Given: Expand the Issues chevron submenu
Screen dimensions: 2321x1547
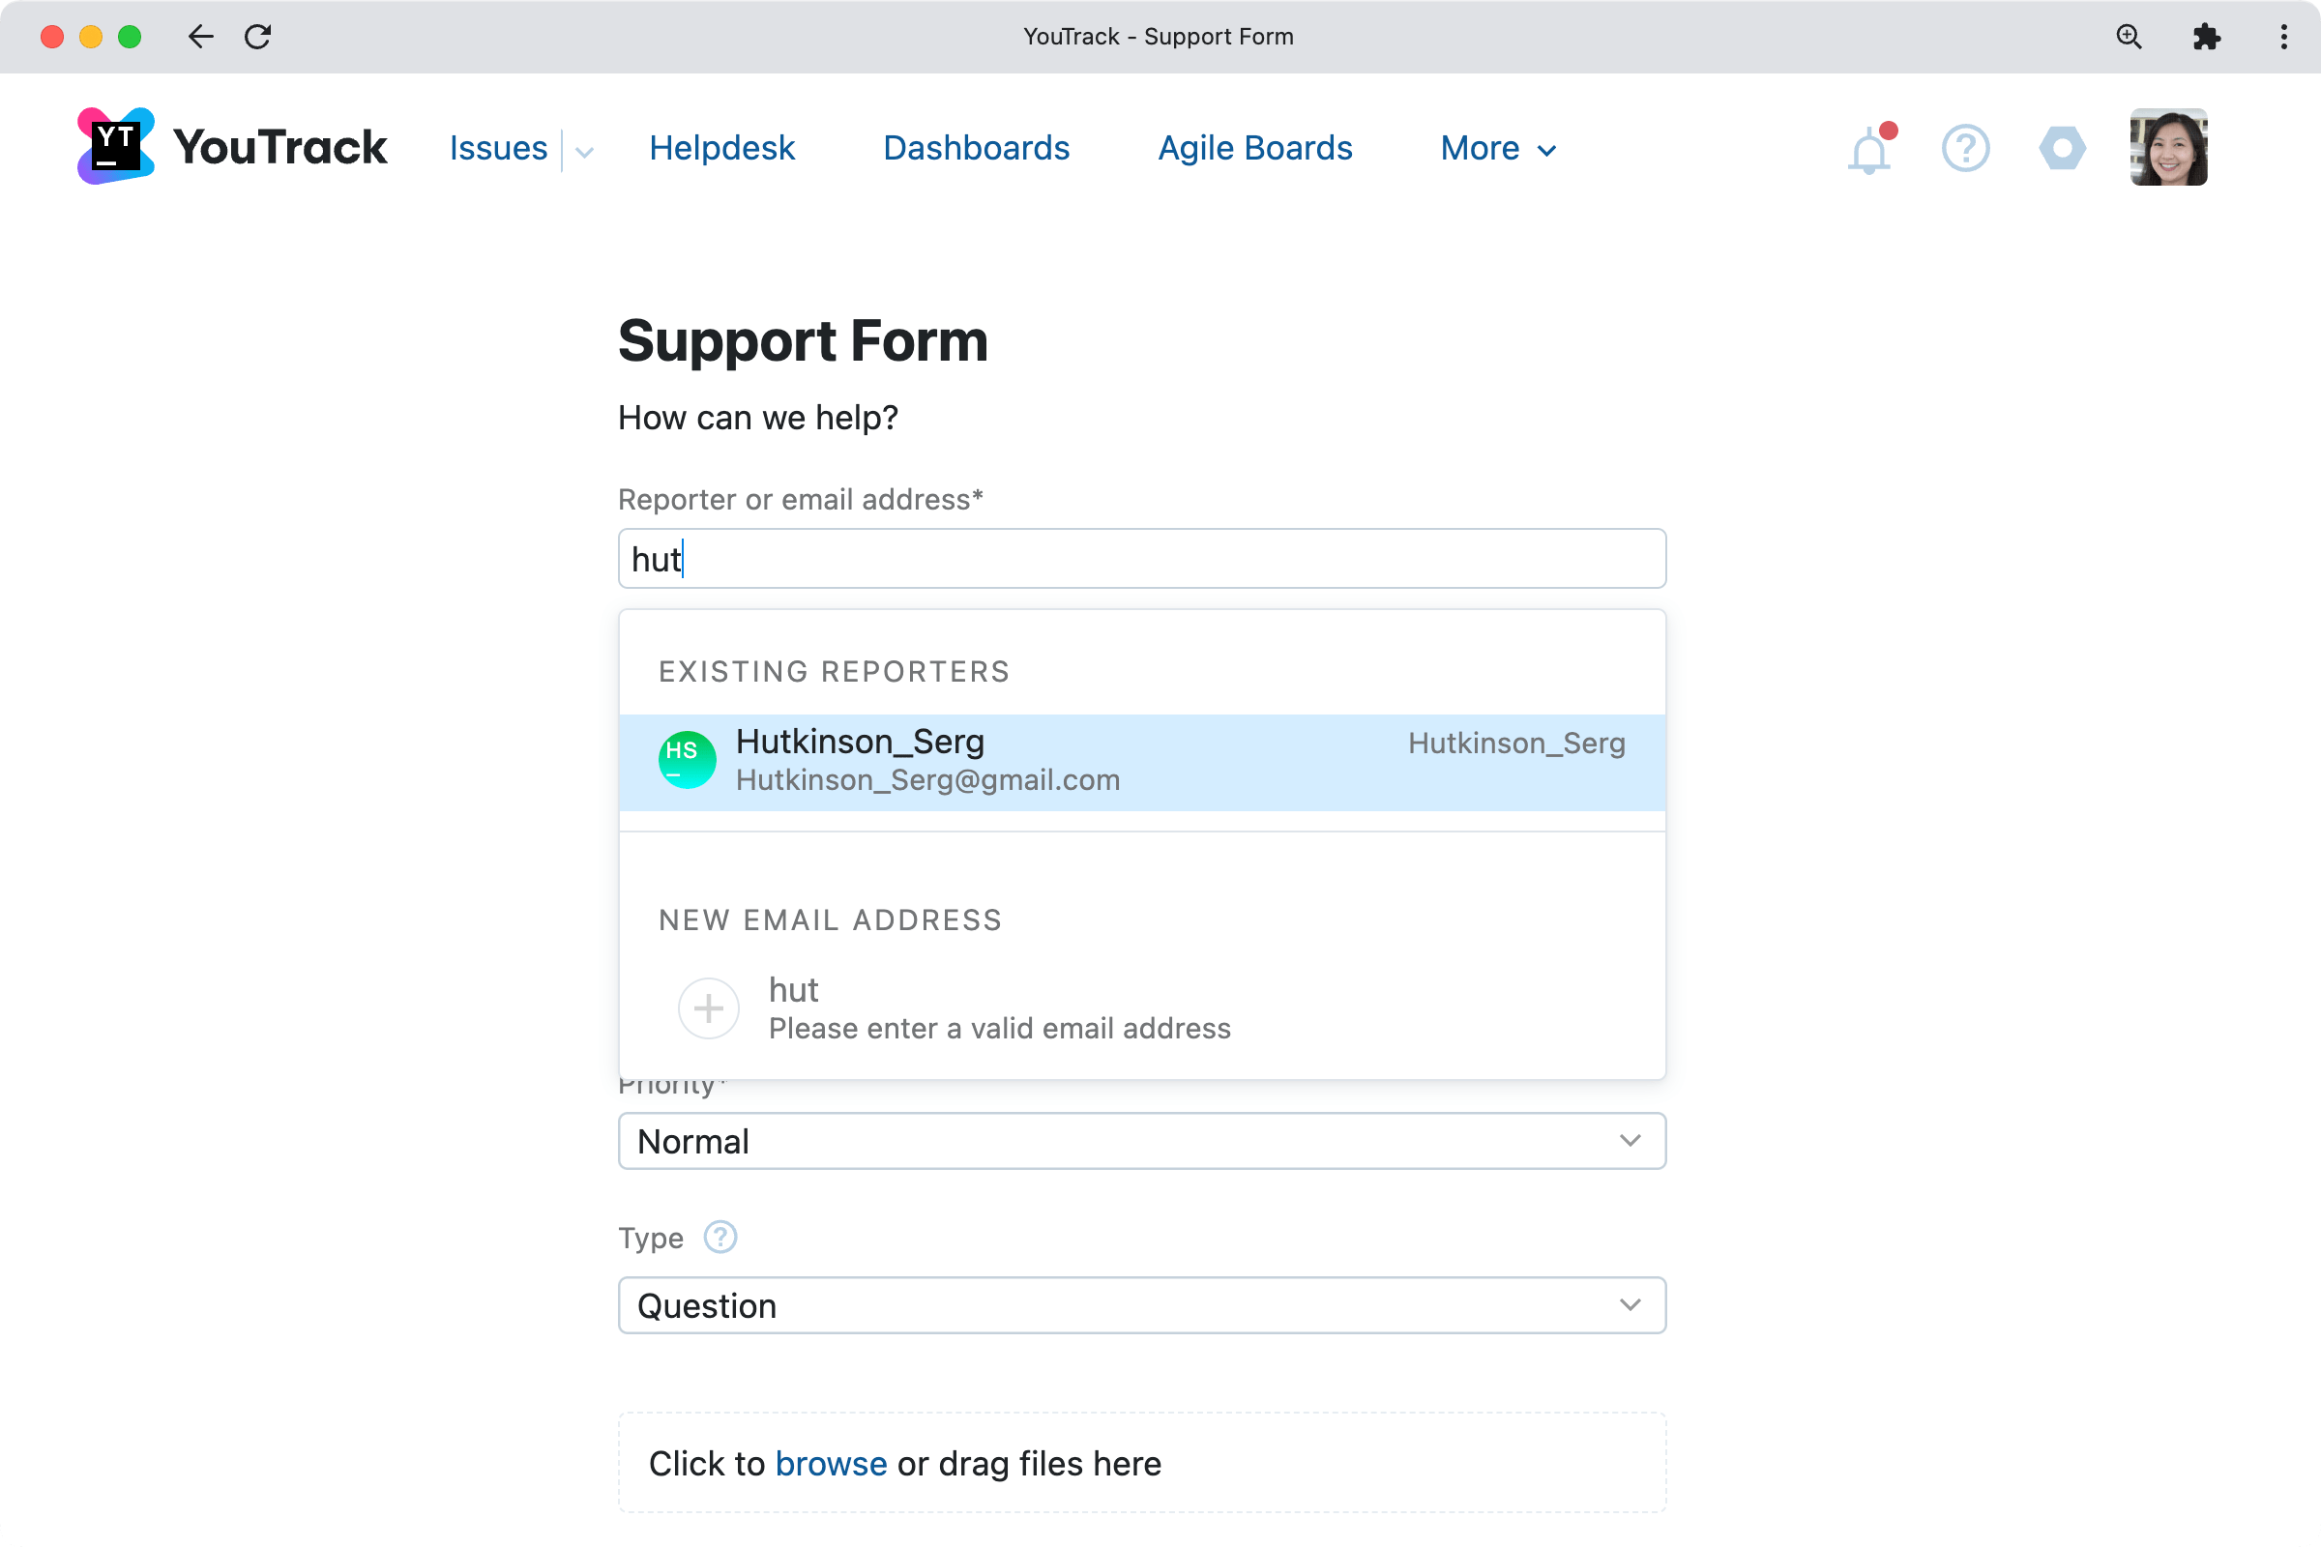Looking at the screenshot, I should 583,151.
